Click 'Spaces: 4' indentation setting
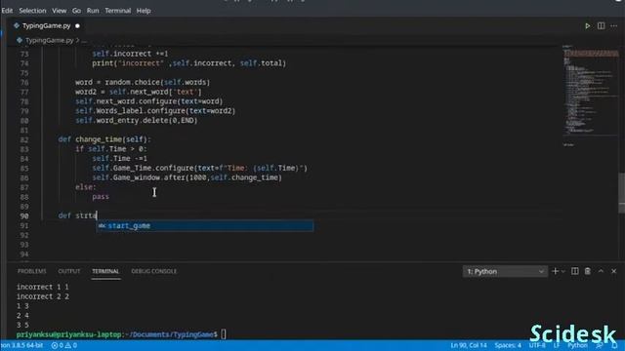 pyautogui.click(x=508, y=345)
